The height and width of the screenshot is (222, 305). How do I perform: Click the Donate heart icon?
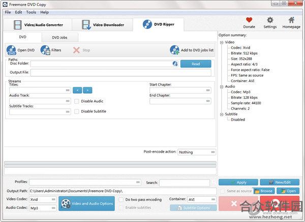tap(249, 20)
